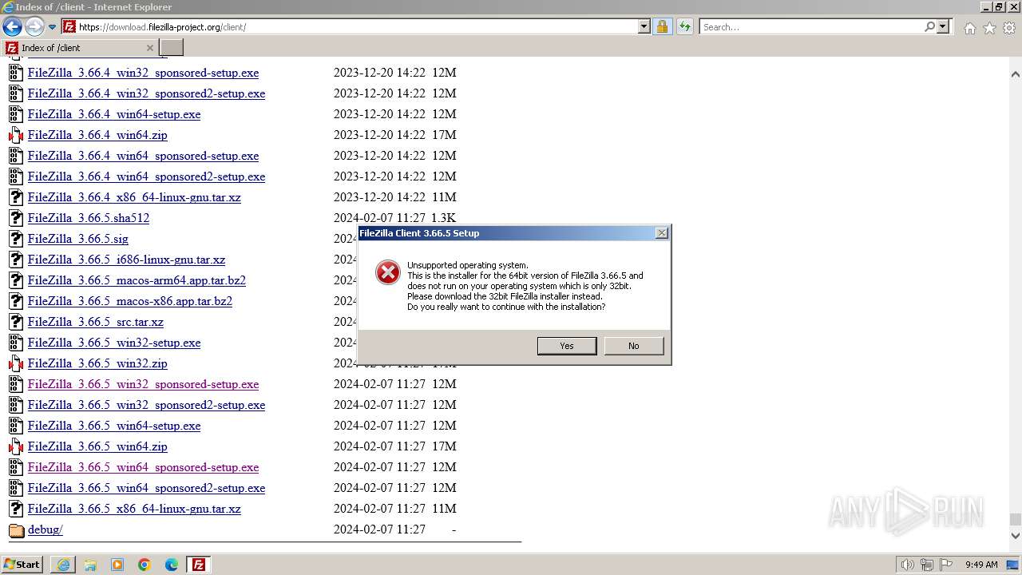
Task: Open FileZilla_3.66.4_win64_sponsored-setup.exe link
Action: point(143,156)
